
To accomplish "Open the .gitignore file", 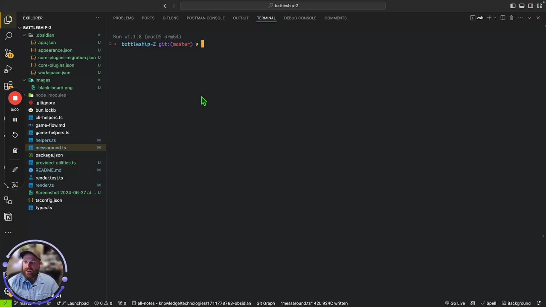I will 45,103.
